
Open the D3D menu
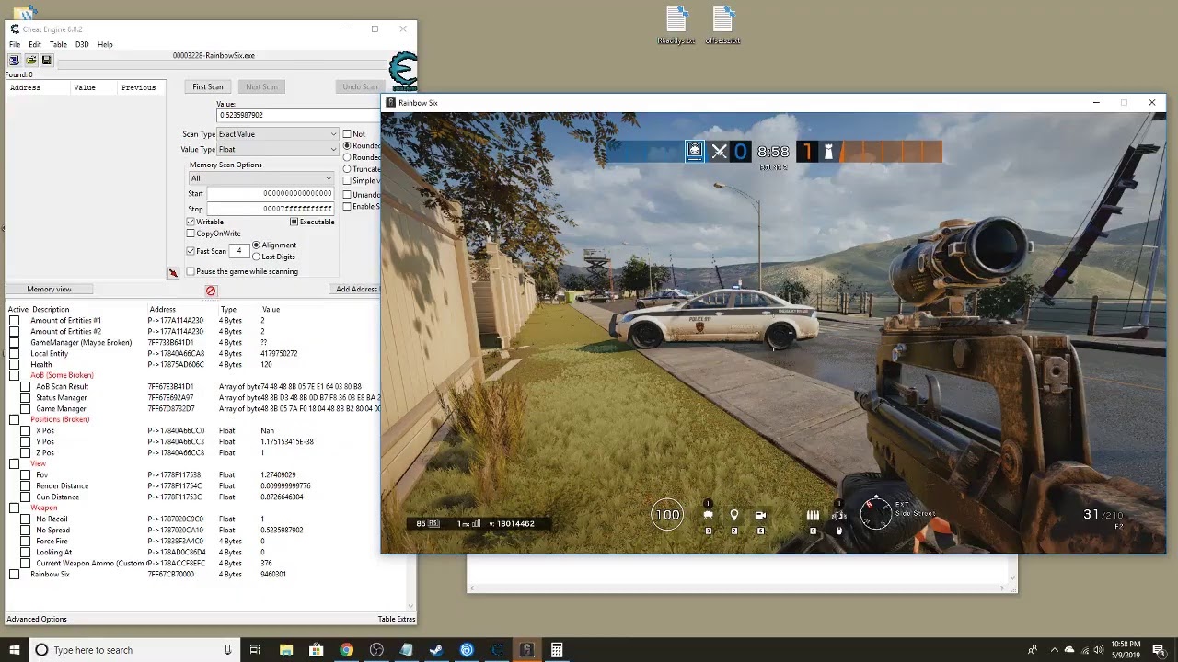pyautogui.click(x=82, y=44)
